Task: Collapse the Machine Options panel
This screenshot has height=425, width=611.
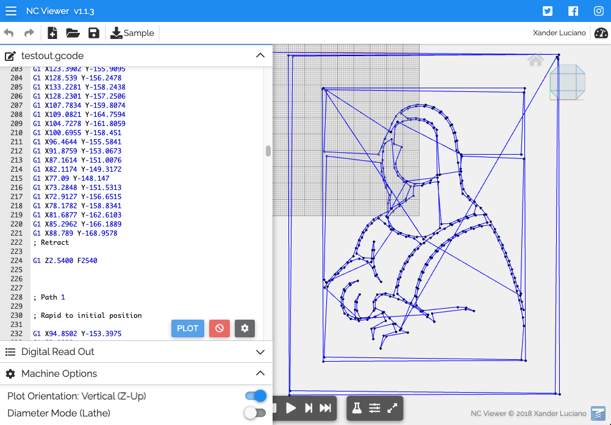Action: coord(260,374)
